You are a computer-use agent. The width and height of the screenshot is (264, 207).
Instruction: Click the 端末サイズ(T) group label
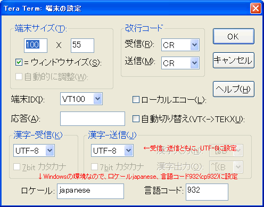[x=40, y=28]
